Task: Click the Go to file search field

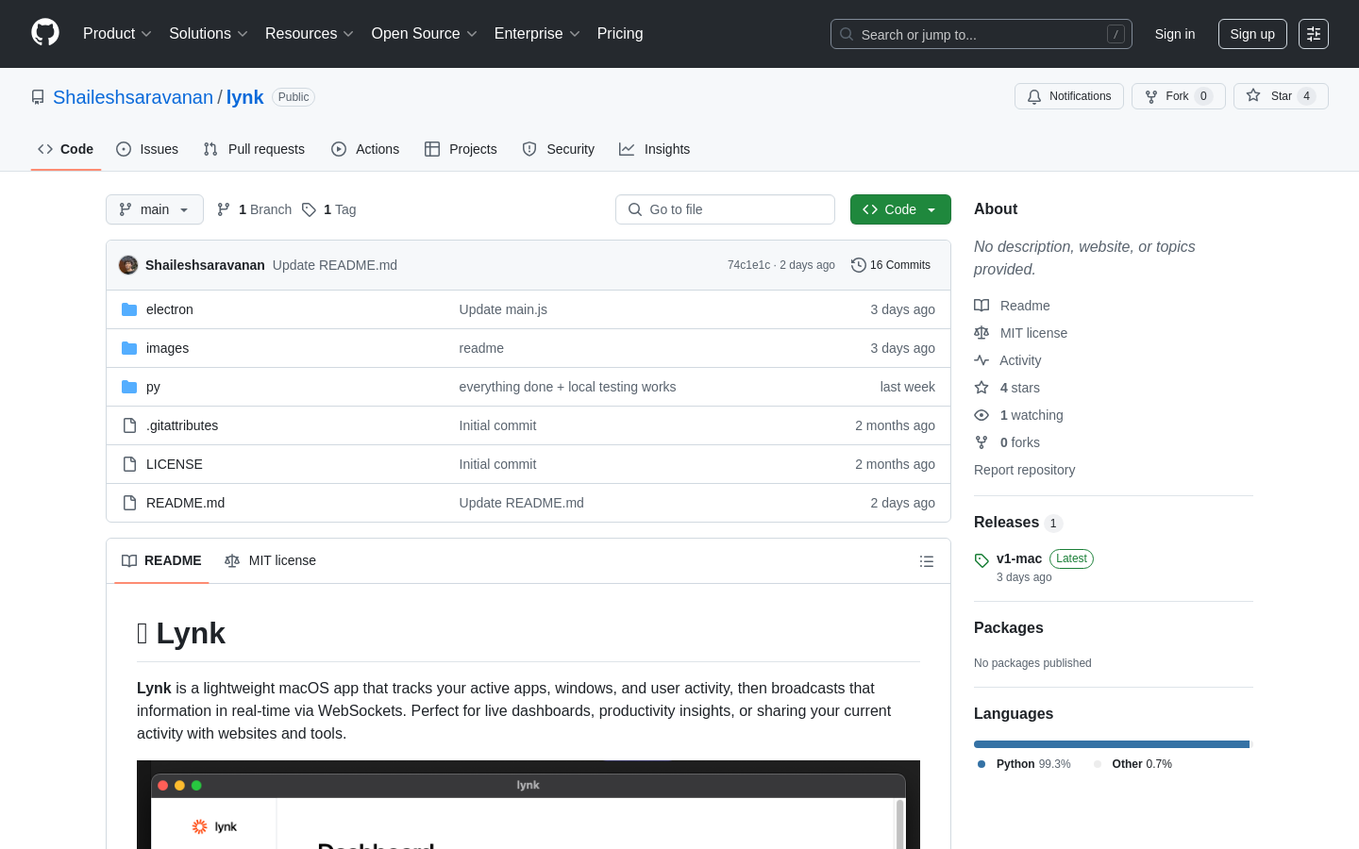Action: (725, 209)
